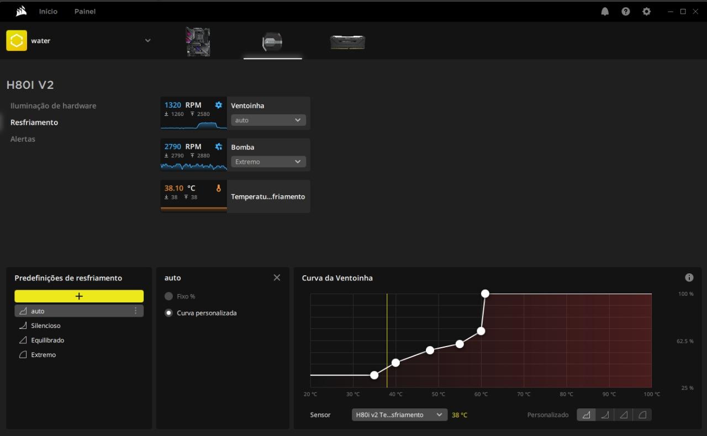This screenshot has width=707, height=436.
Task: Select the Curva personalizada radio option
Action: [168, 313]
